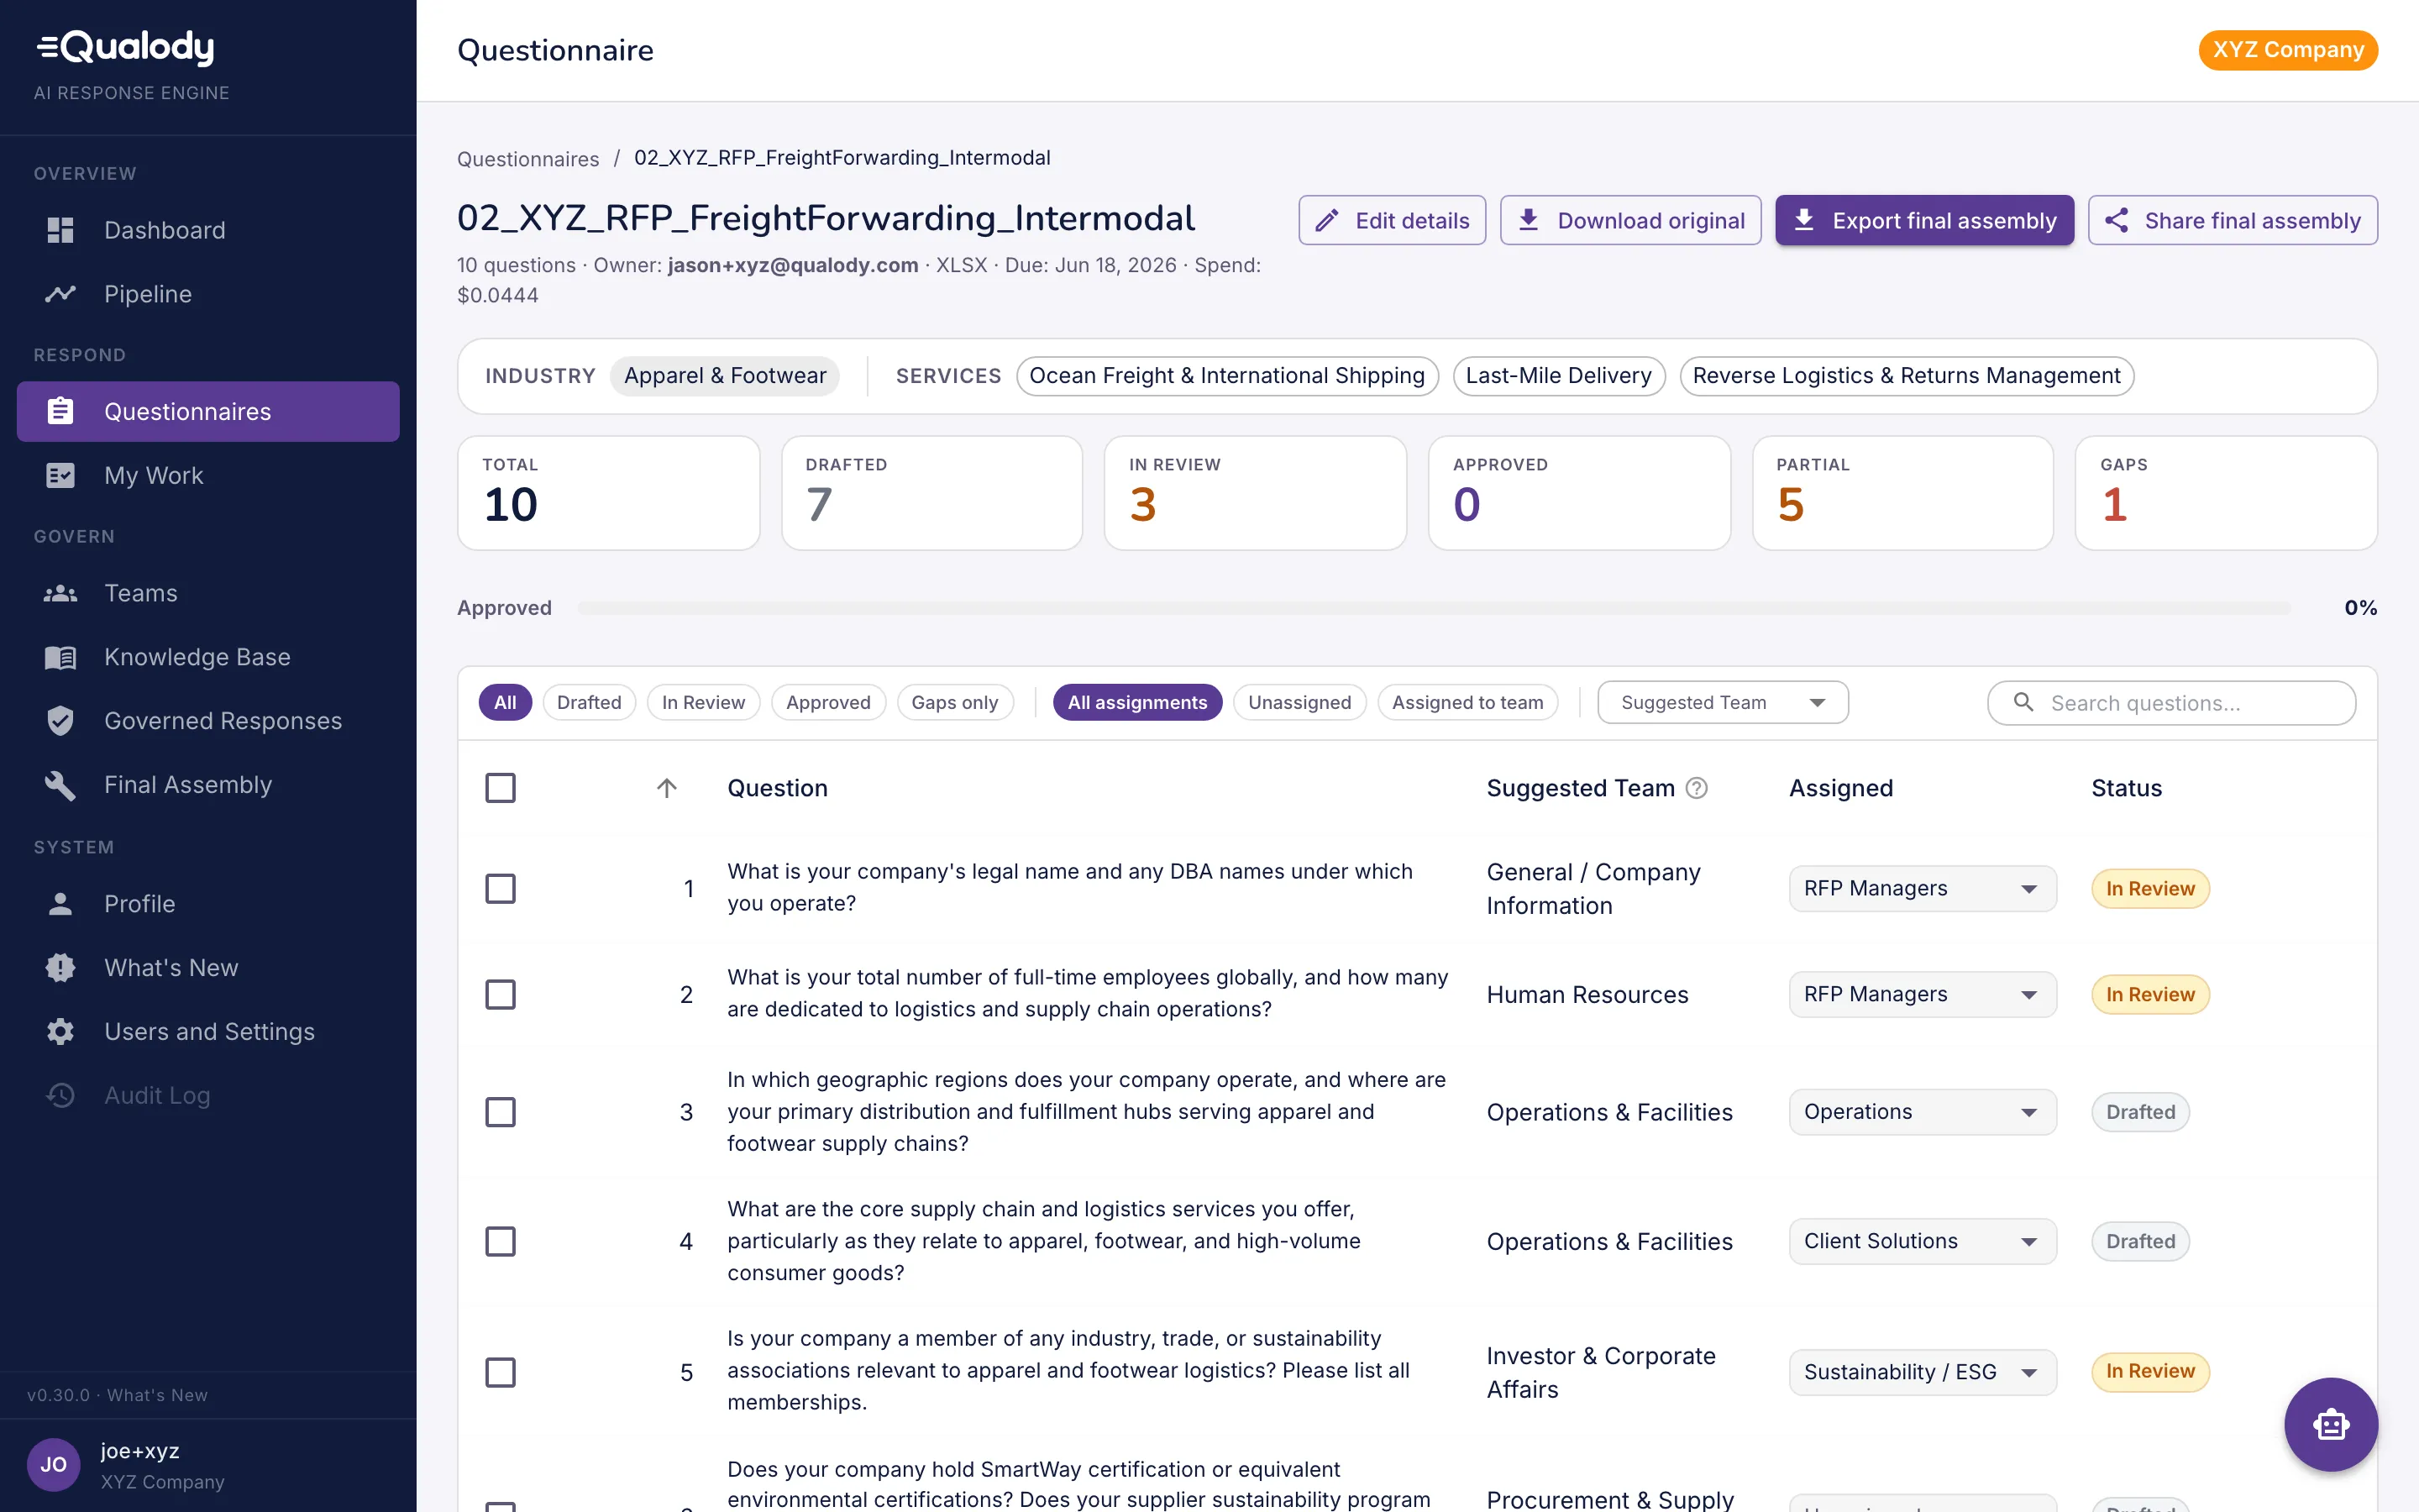
Task: Click the Audit Log history icon
Action: (x=60, y=1095)
